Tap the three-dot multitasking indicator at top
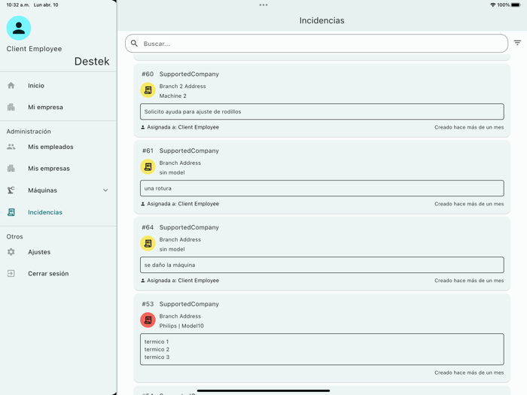Screen dimensions: 527x395 [263, 5]
